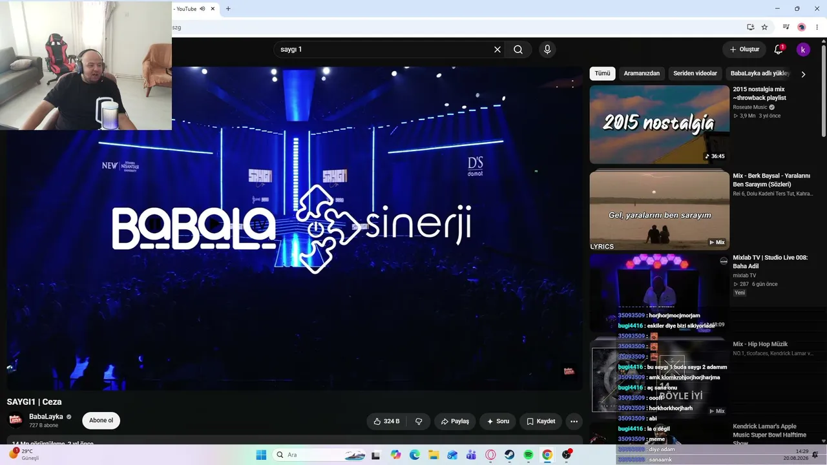The width and height of the screenshot is (827, 465).
Task: Open Copilot from the taskbar
Action: click(395, 455)
